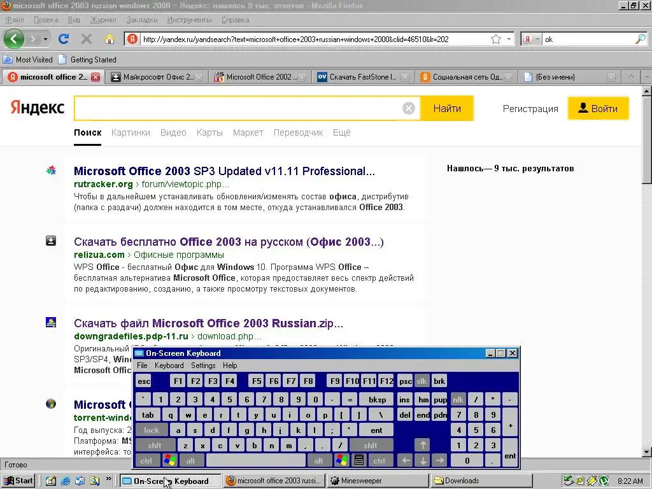Open the Downloads window from taskbar
Screen dimensions: 652x489
click(x=481, y=481)
